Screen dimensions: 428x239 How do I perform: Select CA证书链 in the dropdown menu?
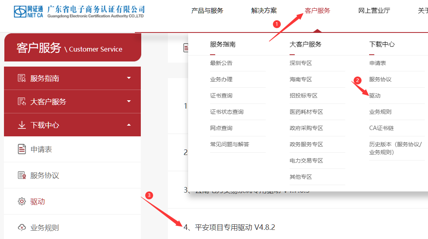381,128
